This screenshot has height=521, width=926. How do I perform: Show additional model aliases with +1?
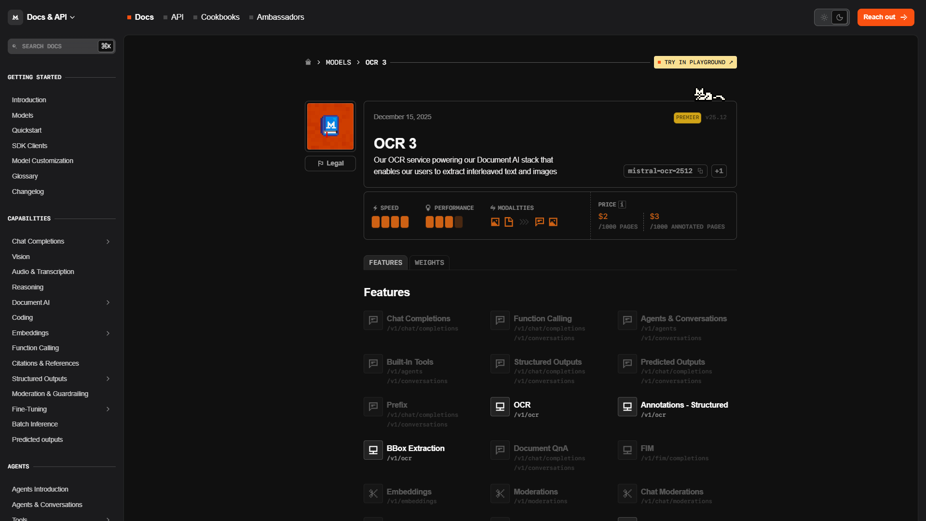click(719, 171)
